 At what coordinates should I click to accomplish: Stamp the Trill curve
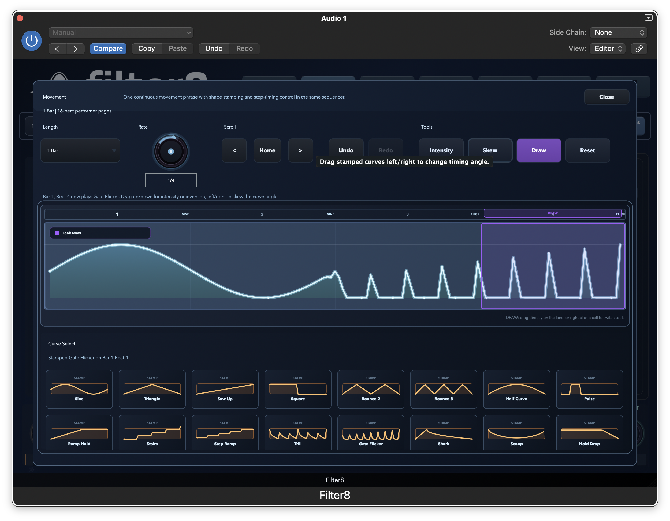coord(298,433)
